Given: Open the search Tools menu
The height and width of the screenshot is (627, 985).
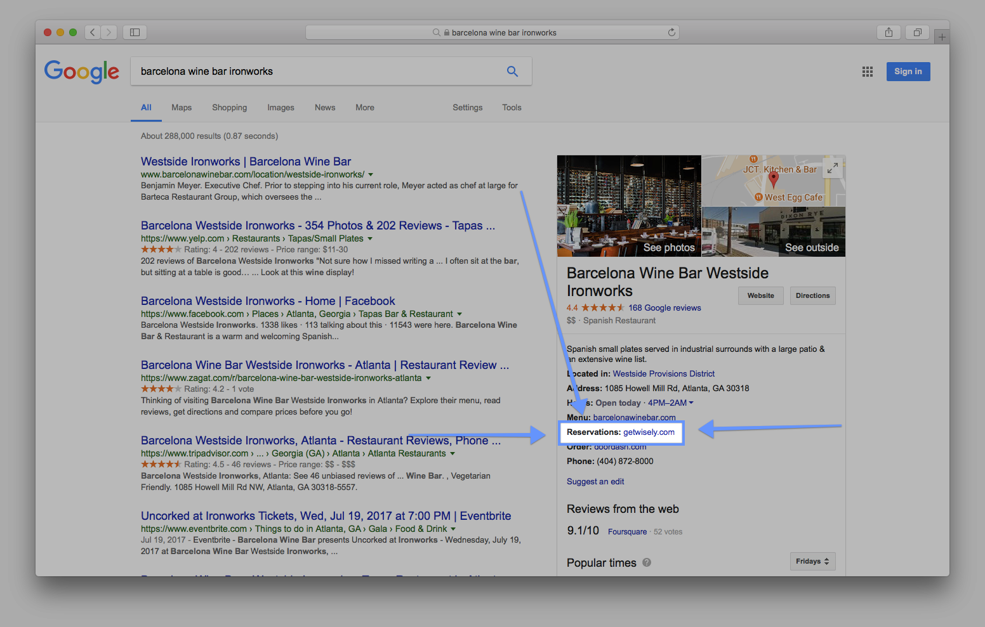Looking at the screenshot, I should (x=512, y=107).
